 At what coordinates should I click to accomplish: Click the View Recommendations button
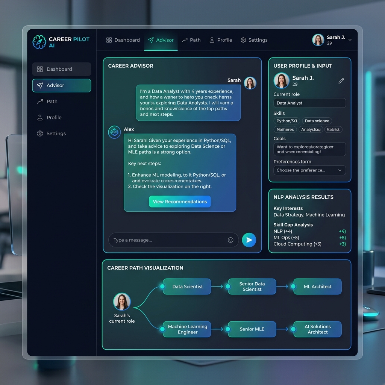[x=180, y=202]
